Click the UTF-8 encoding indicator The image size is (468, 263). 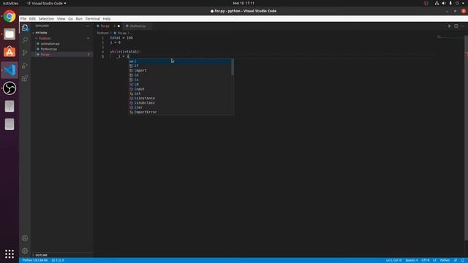(426, 260)
